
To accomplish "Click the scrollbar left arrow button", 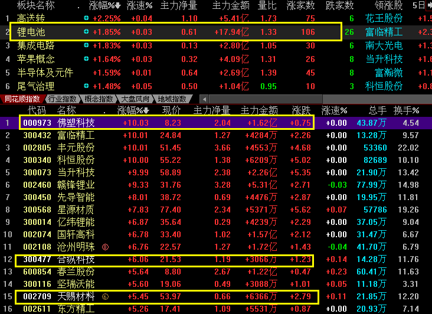I will tap(204, 99).
